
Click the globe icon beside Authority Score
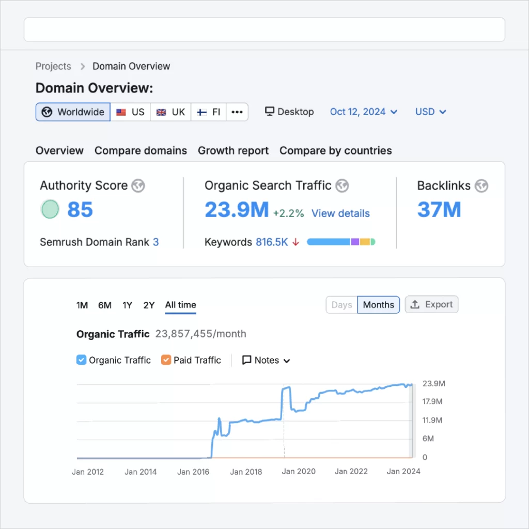tap(138, 185)
